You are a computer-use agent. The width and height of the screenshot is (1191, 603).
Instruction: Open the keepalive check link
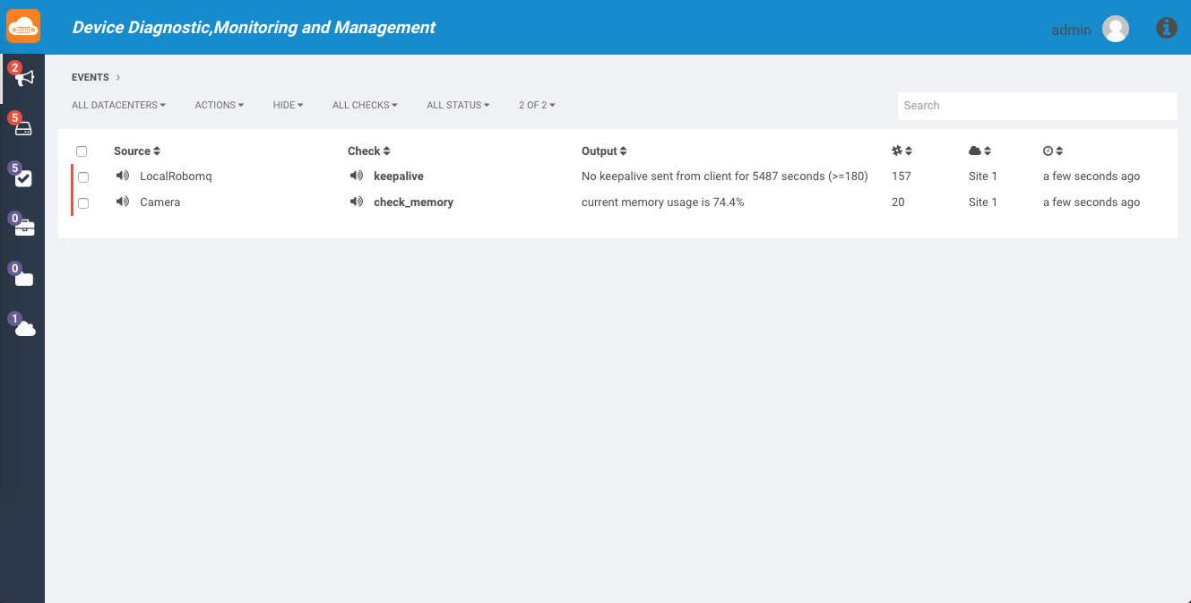398,177
